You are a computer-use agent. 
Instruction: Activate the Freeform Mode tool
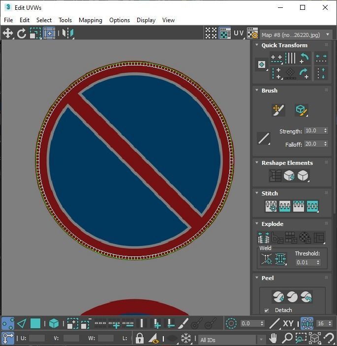click(49, 33)
